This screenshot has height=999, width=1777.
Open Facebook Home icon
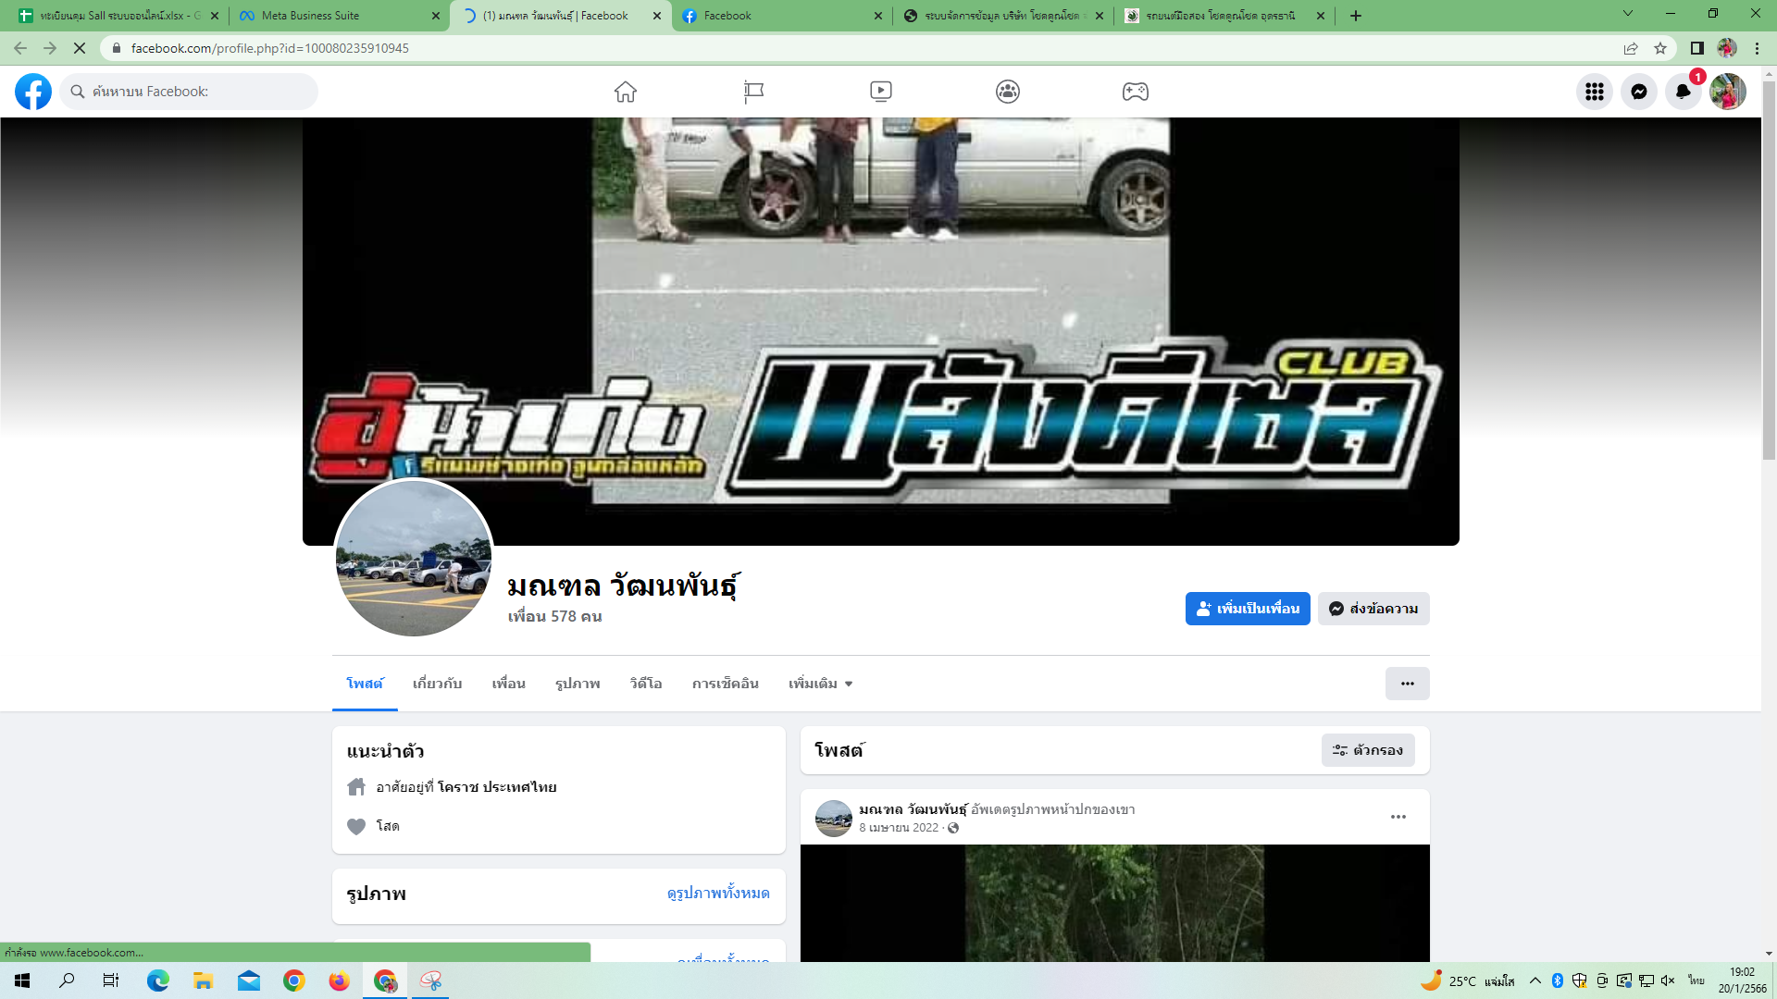click(x=626, y=92)
